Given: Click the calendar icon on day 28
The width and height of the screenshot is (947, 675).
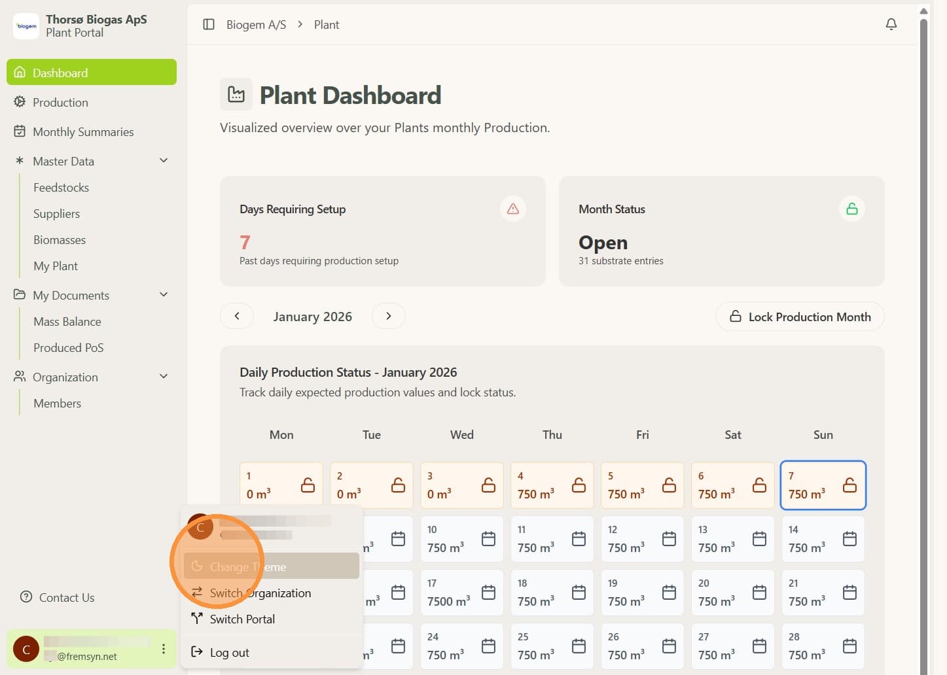Looking at the screenshot, I should tap(849, 646).
